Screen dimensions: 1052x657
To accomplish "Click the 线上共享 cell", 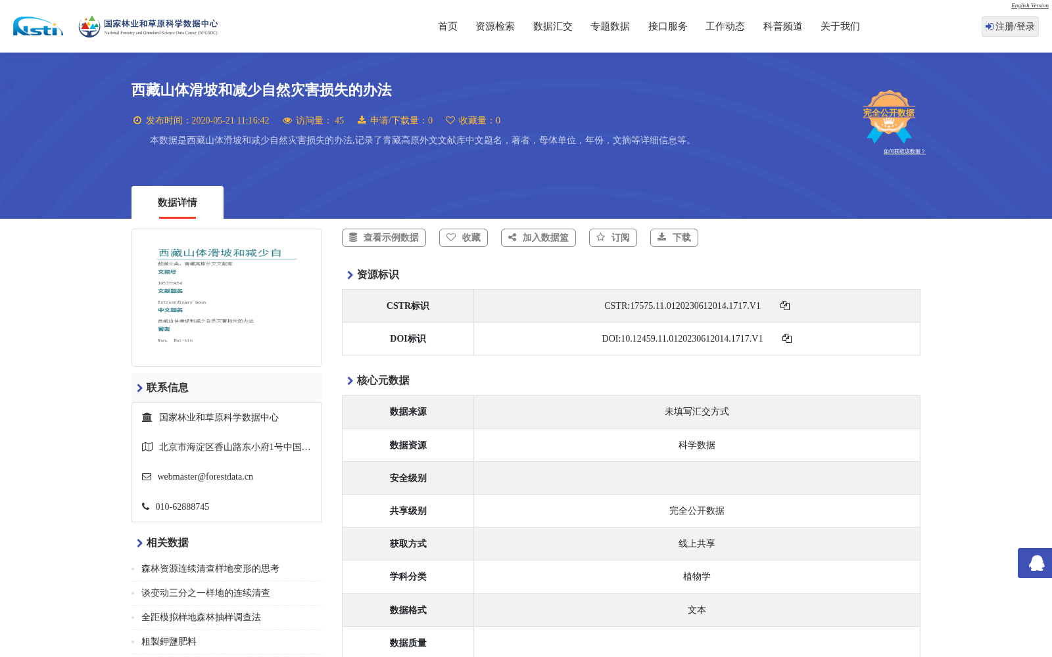I will point(697,544).
